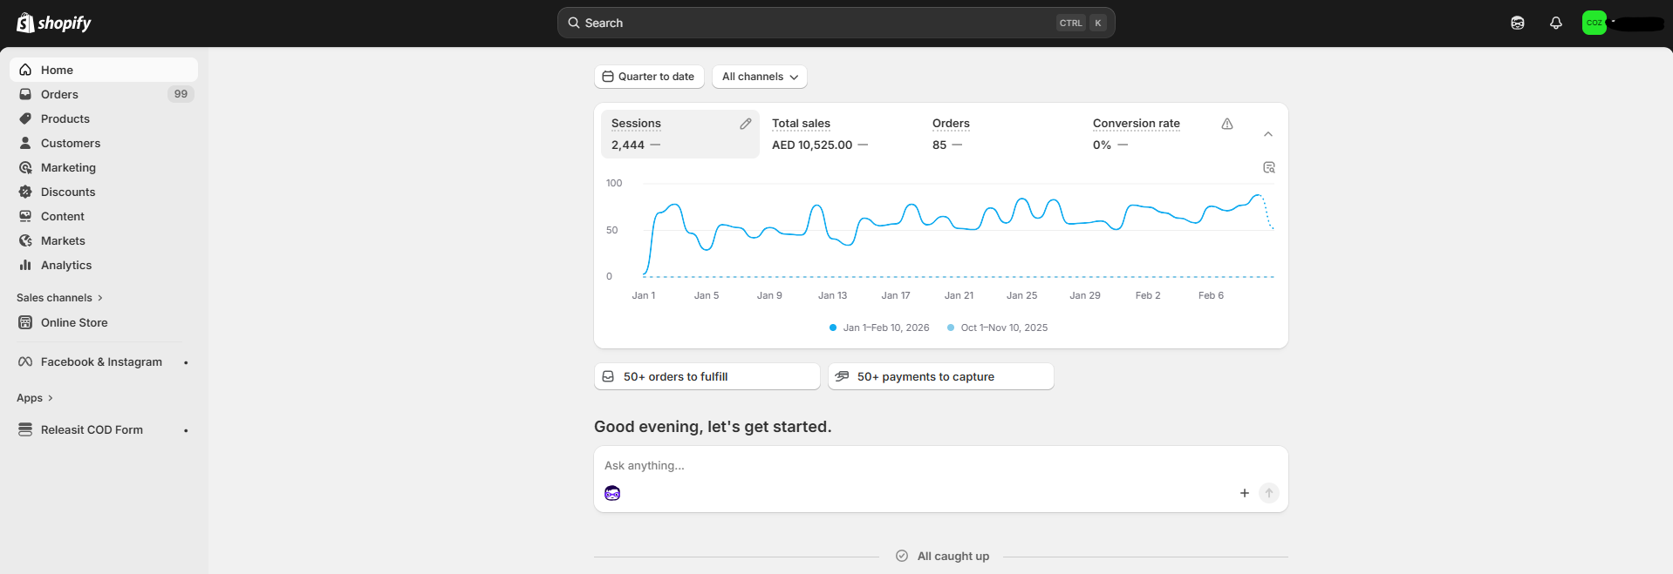Click the 50+ payments to capture button
Screen dimensions: 1673x574
(x=940, y=376)
